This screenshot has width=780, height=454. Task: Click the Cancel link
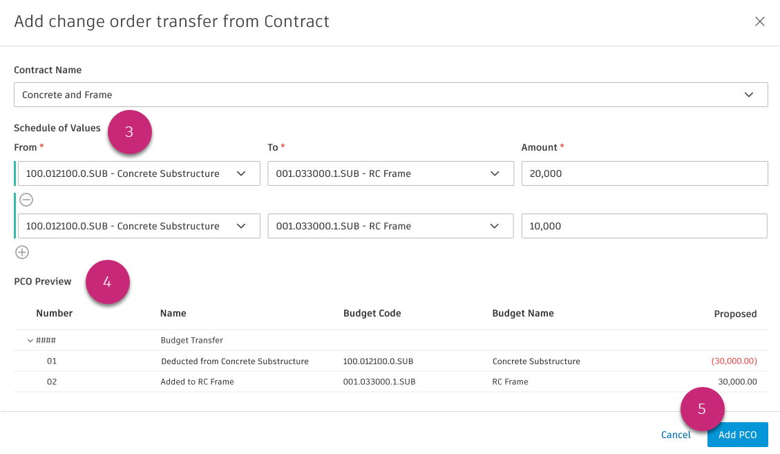[x=675, y=435]
